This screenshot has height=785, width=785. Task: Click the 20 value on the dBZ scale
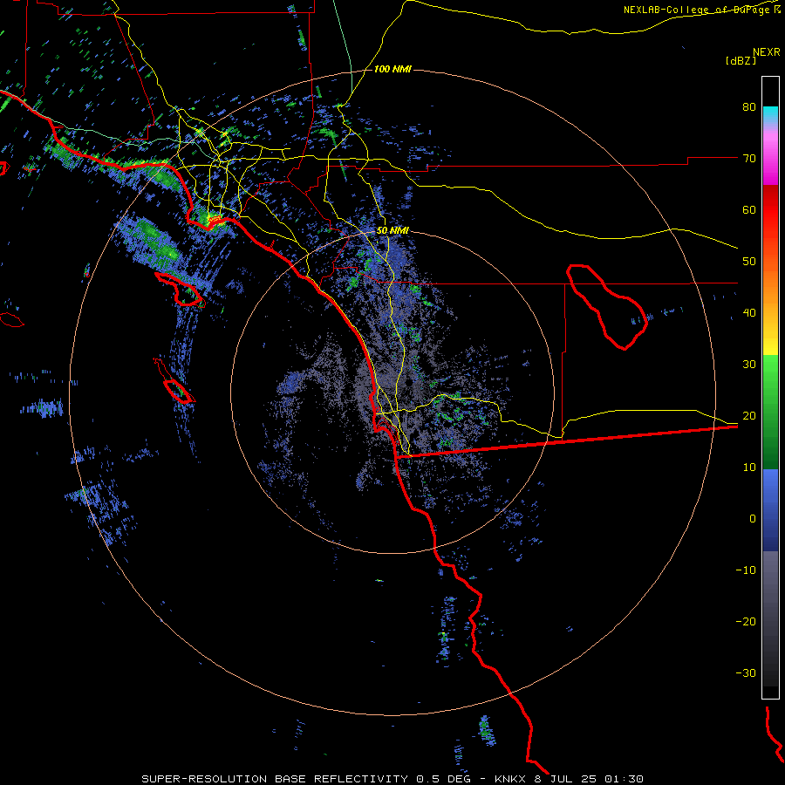tap(749, 416)
